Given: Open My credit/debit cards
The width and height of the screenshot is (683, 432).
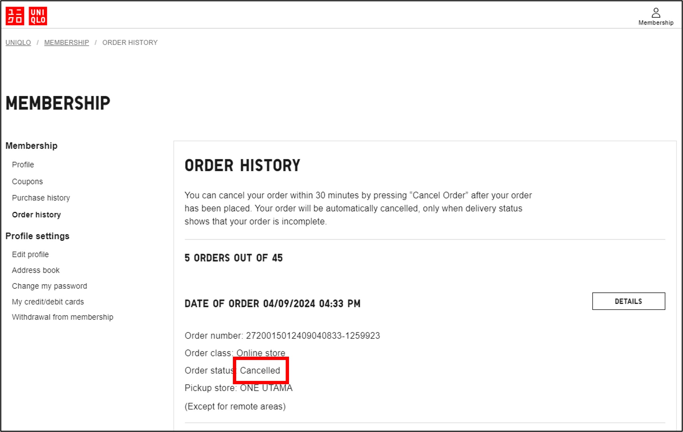Looking at the screenshot, I should click(48, 302).
